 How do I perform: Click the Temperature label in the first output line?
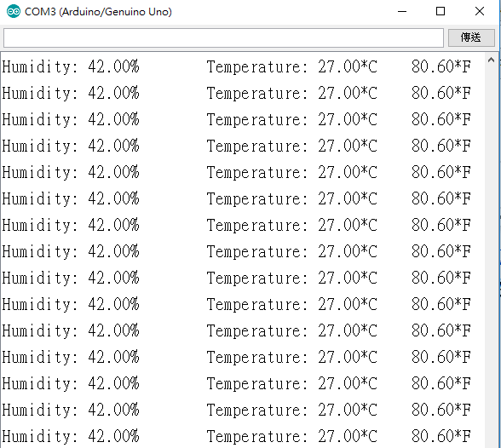pos(257,67)
